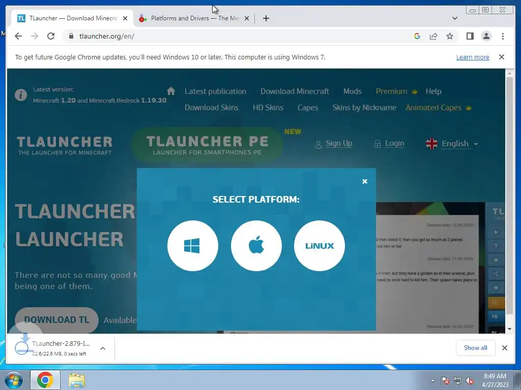Screen dimensions: 521x390
Task: Open Download Minecraft menu item
Action: [x=295, y=91]
